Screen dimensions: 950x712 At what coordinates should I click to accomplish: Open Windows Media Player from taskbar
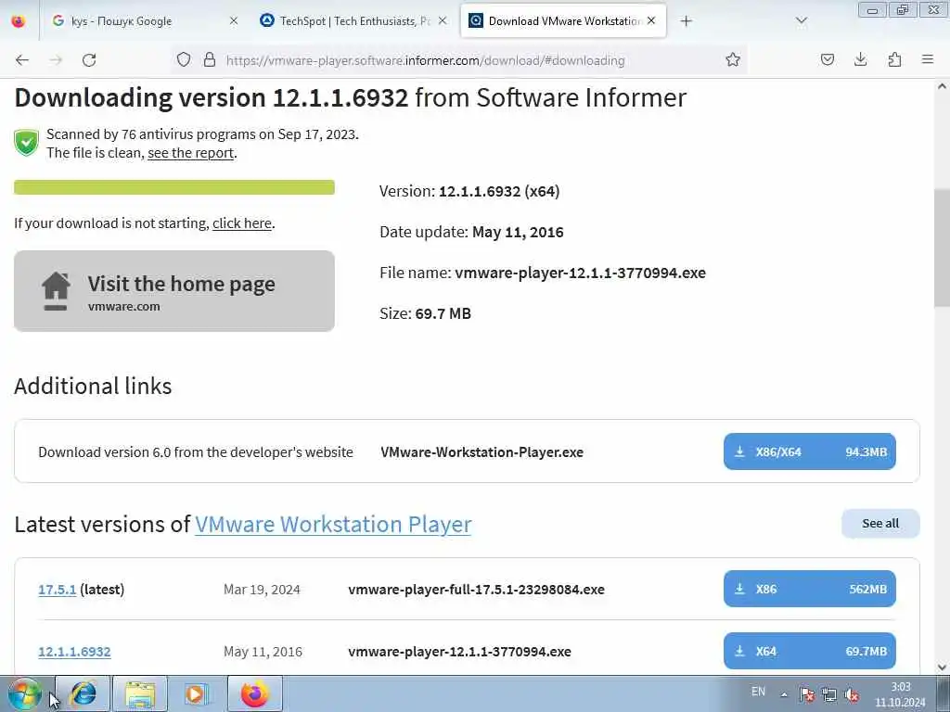pyautogui.click(x=197, y=693)
